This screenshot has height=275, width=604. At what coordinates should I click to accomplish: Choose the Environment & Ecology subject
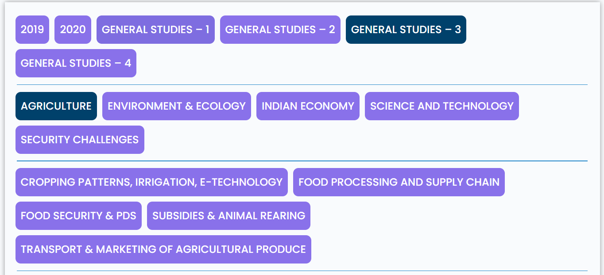point(177,106)
